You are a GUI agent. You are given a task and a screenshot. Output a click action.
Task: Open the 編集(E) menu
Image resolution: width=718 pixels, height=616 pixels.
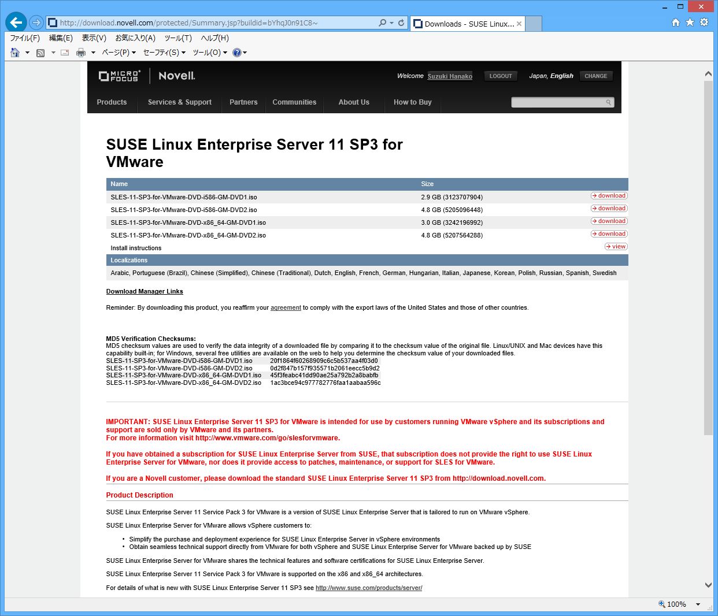[61, 38]
